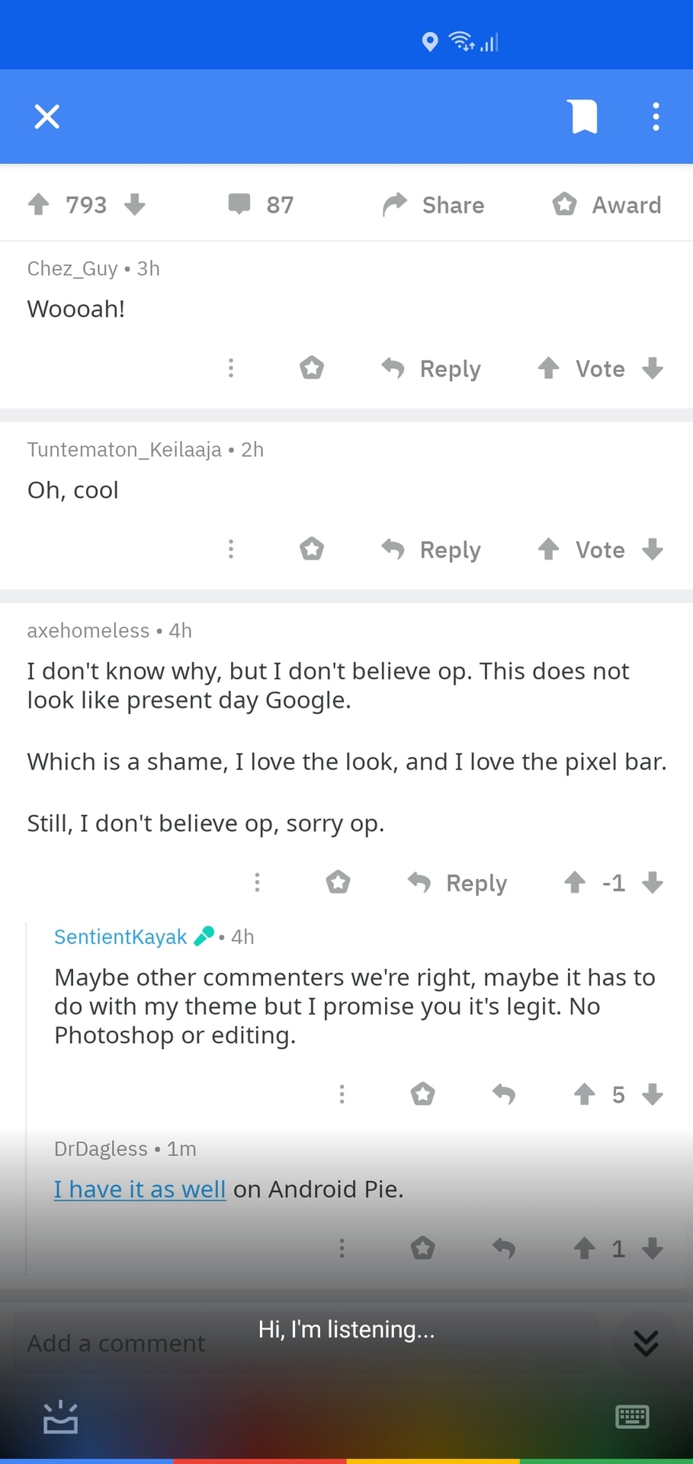Viewport: 693px width, 1464px height.
Task: Share this post
Action: coord(434,204)
